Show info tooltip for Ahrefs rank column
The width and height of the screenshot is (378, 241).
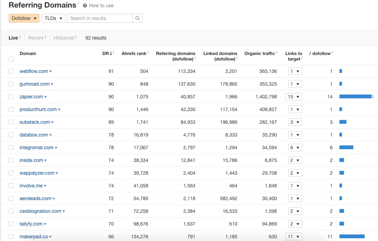click(148, 52)
